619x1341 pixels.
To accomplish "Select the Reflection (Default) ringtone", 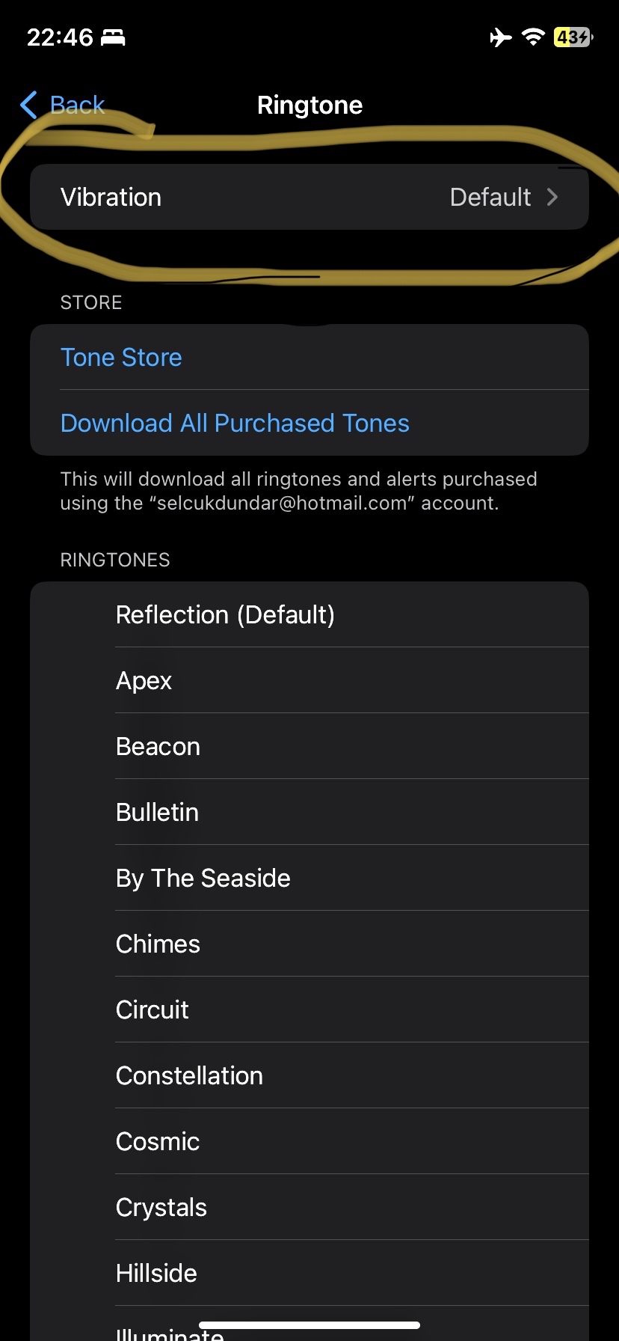I will pyautogui.click(x=309, y=614).
